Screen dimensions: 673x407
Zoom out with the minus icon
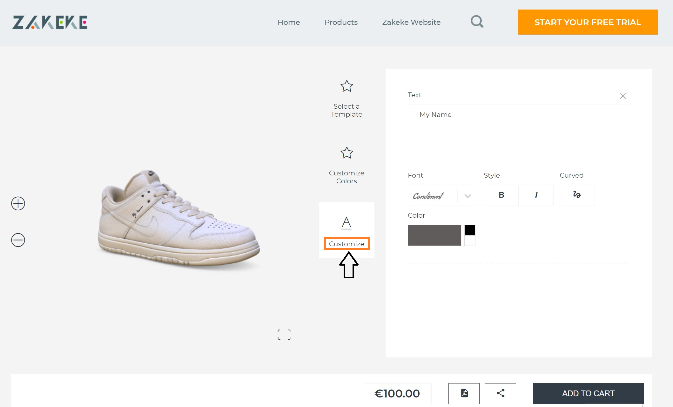pyautogui.click(x=18, y=240)
